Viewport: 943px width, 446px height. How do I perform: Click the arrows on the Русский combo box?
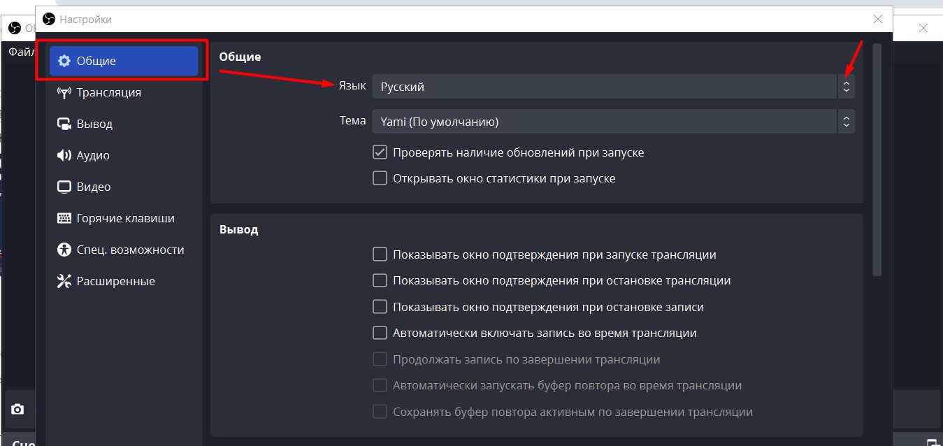click(846, 87)
